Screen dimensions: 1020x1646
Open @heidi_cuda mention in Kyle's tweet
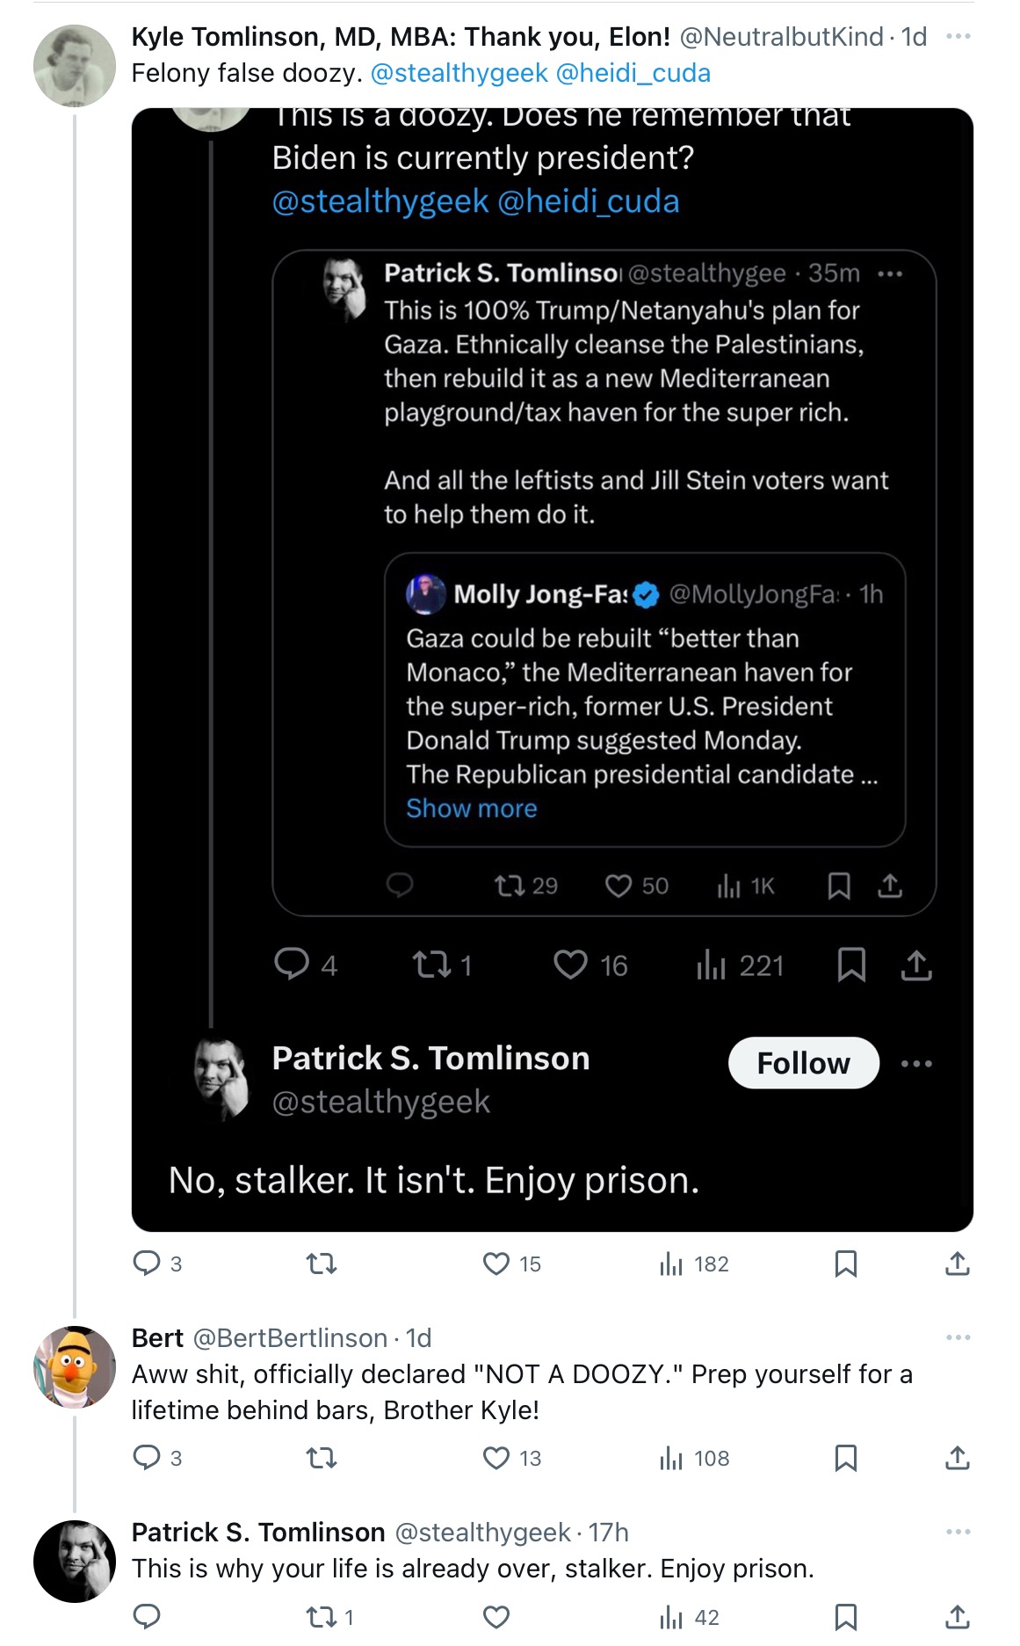click(x=633, y=73)
